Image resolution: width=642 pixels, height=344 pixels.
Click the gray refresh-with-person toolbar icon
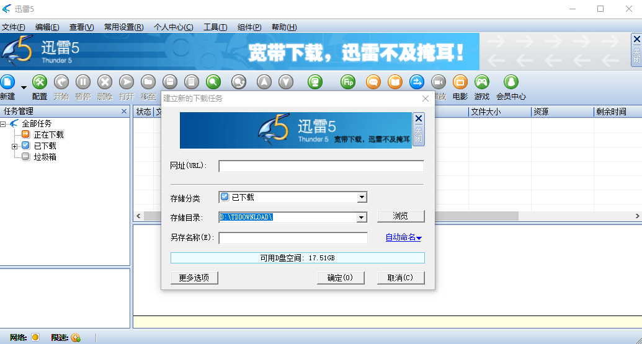239,82
